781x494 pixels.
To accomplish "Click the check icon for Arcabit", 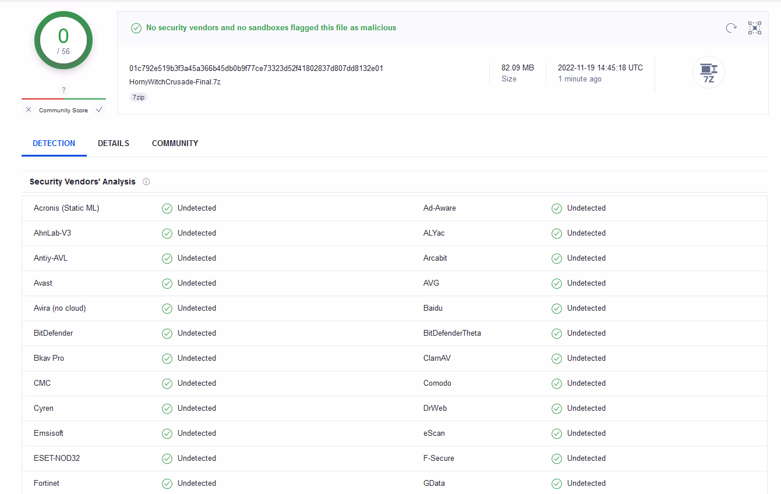I will click(x=557, y=258).
